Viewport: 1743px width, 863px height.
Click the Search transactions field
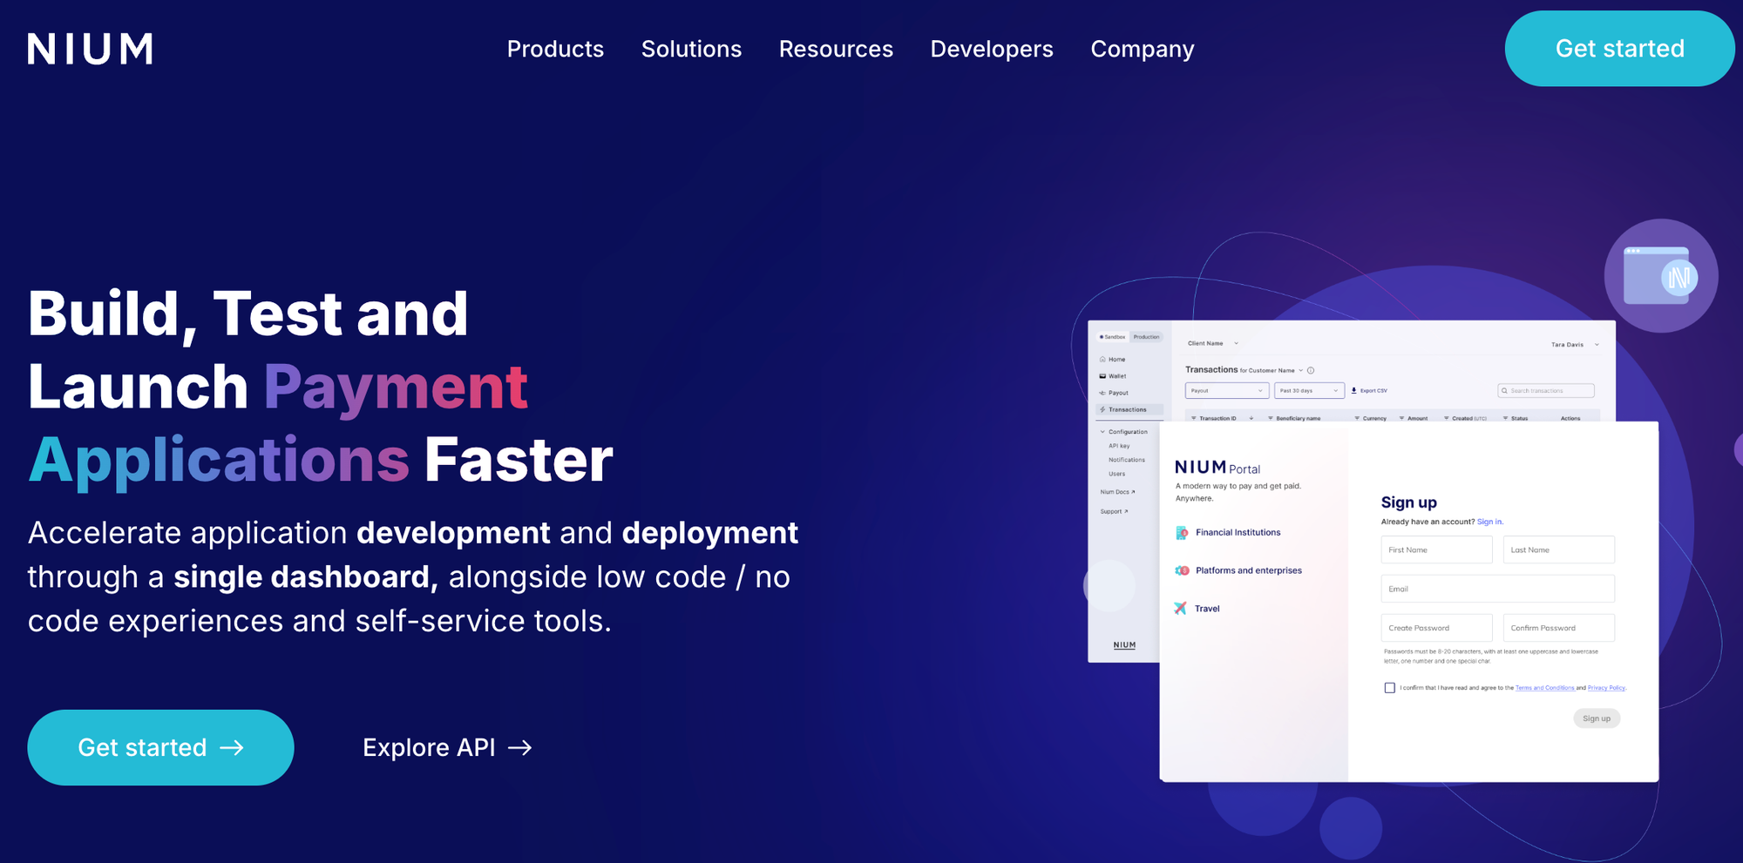1546,390
